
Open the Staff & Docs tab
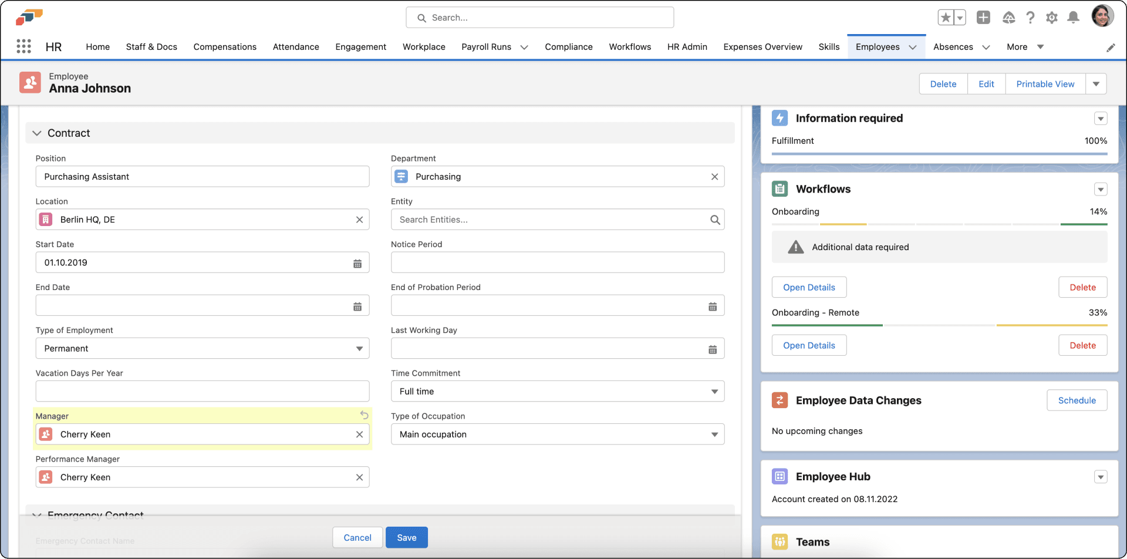tap(151, 47)
